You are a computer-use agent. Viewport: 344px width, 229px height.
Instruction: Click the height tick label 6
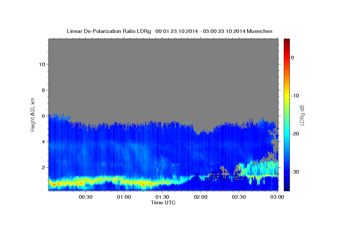[x=43, y=116]
